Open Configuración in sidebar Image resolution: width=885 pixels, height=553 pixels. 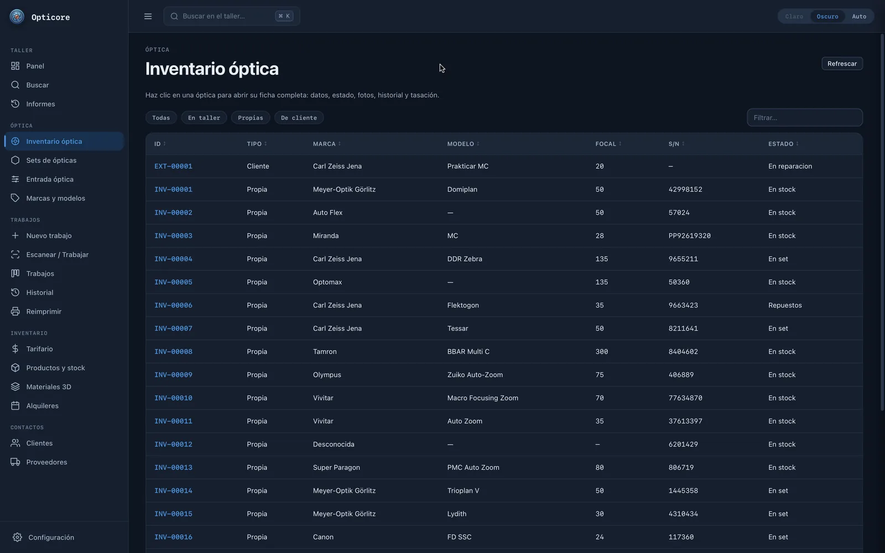point(64,538)
